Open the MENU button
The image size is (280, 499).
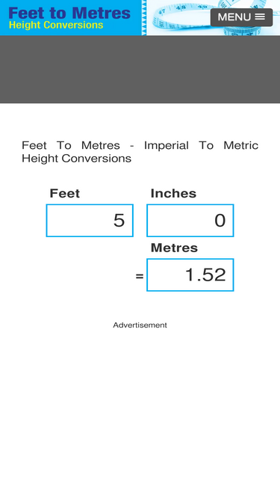241,17
